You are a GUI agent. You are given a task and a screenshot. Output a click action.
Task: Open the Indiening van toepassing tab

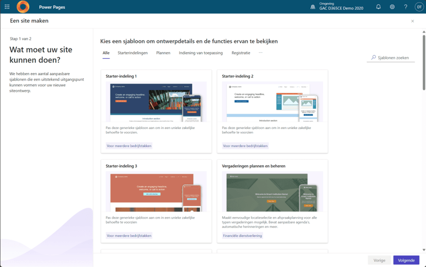[201, 53]
